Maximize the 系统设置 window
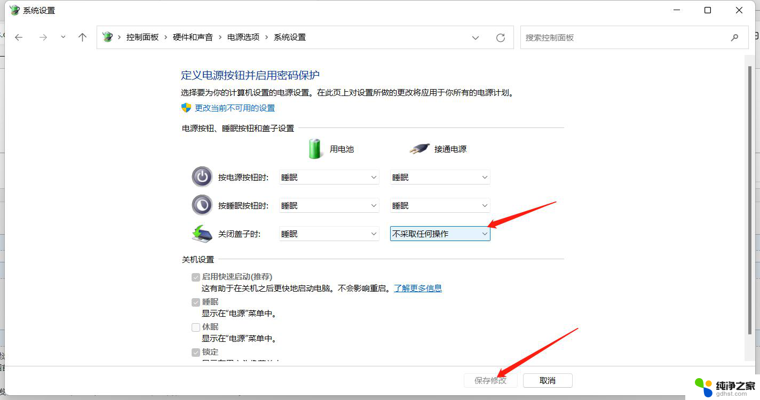760x400 pixels. pos(708,10)
